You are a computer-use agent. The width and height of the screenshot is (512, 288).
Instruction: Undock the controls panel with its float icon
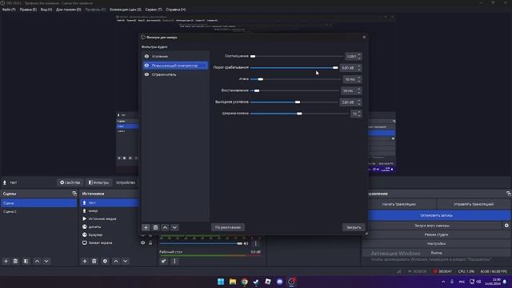509,194
